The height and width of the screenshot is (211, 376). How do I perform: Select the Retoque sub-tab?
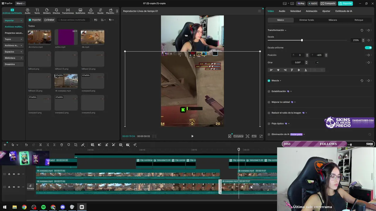tap(359, 20)
